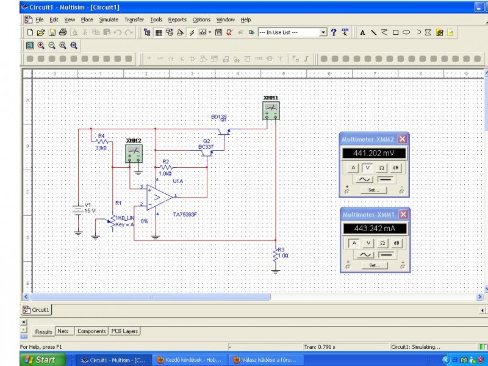The width and height of the screenshot is (488, 366).
Task: Select dB mode on Multimeter-XMM1
Action: (396, 243)
